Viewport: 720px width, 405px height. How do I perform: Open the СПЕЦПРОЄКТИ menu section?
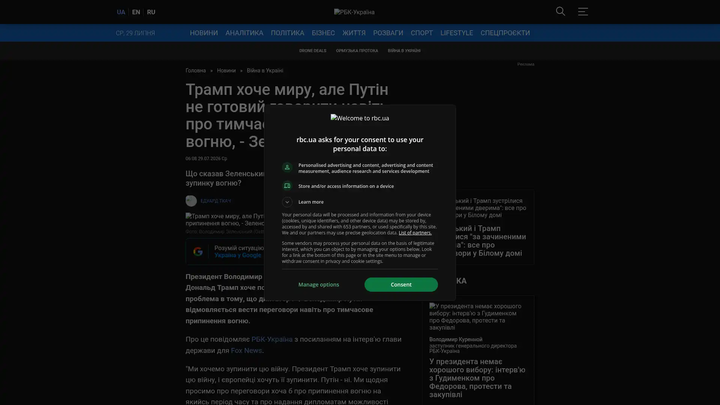click(505, 33)
